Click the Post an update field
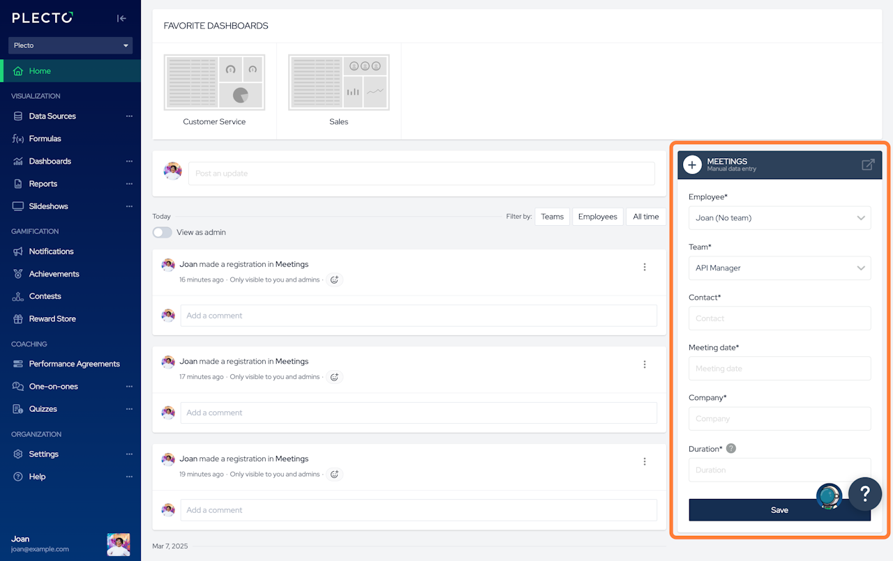This screenshot has height=561, width=893. pyautogui.click(x=421, y=174)
